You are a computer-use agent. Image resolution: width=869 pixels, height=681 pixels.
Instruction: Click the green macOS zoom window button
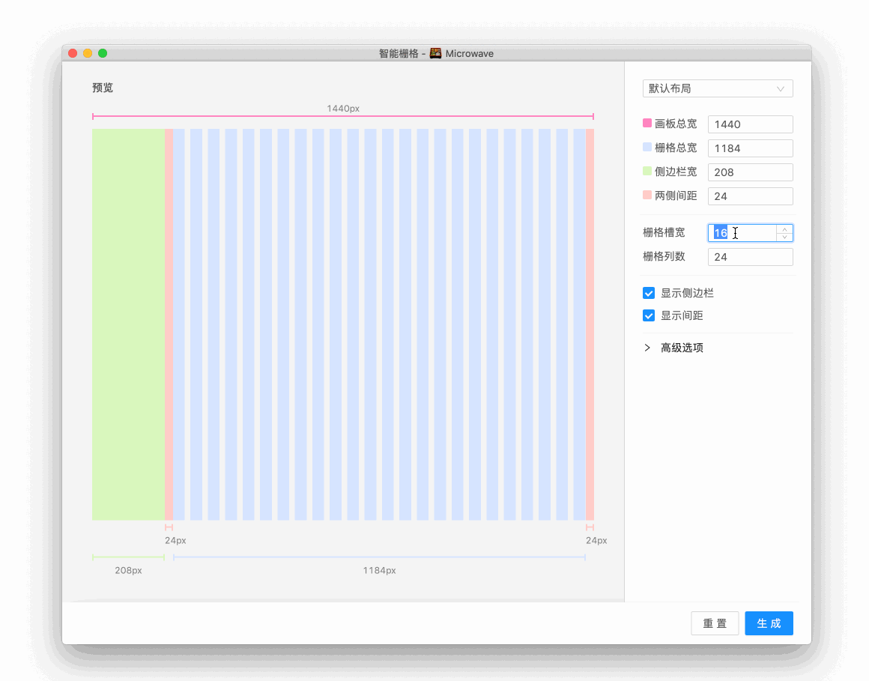click(103, 53)
